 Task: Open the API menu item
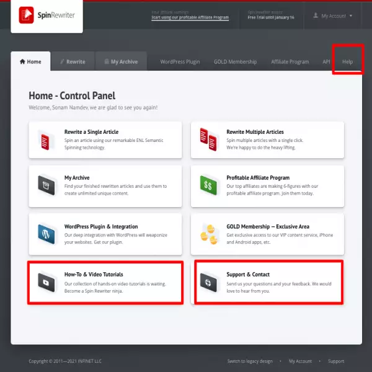[326, 61]
